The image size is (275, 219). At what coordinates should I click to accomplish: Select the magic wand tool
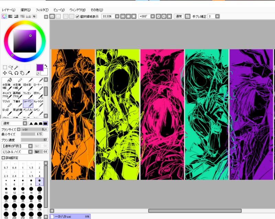[16, 67]
